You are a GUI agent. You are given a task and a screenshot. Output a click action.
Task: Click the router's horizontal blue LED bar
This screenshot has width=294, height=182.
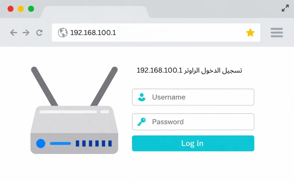point(60,143)
